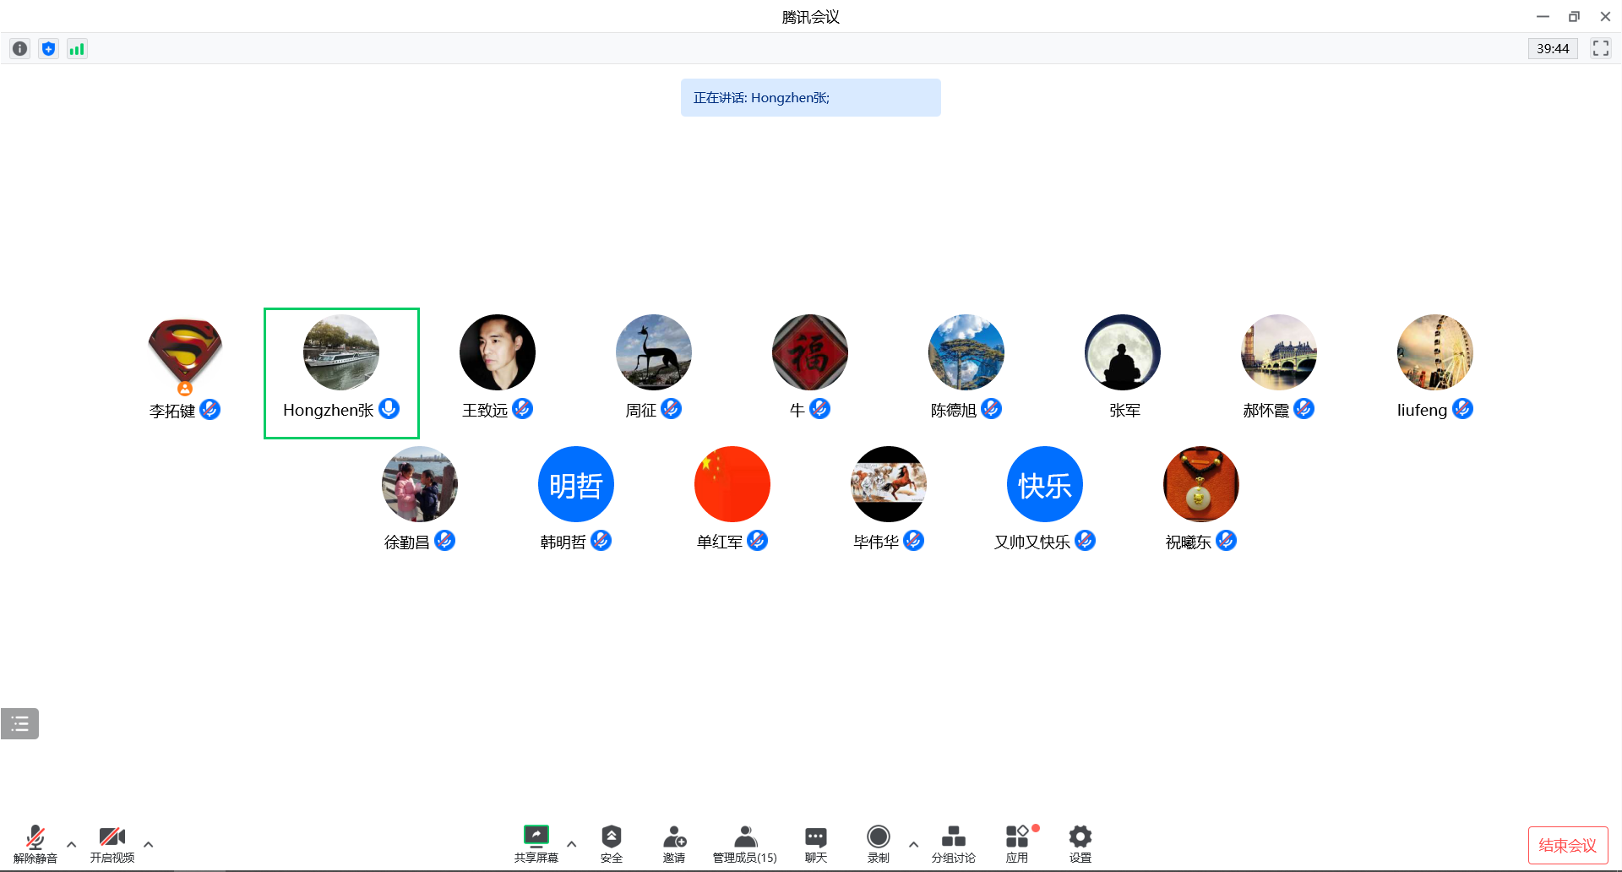Click the red End Meeting (结束会议) button
Image resolution: width=1622 pixels, height=872 pixels.
(x=1567, y=845)
